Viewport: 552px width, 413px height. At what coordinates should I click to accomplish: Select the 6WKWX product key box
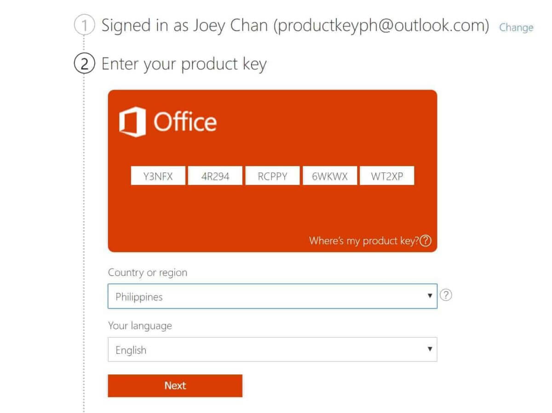(x=329, y=175)
